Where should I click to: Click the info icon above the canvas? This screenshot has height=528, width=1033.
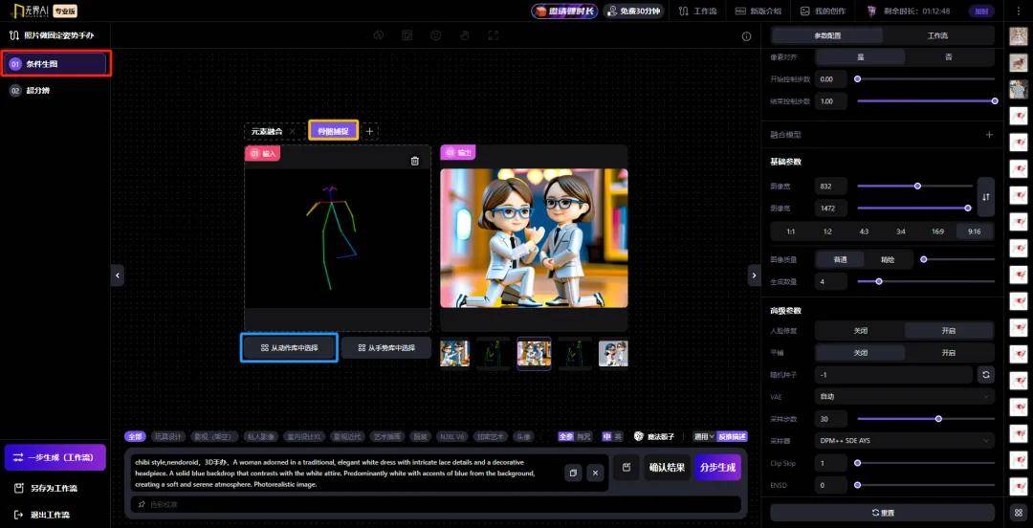[x=747, y=36]
